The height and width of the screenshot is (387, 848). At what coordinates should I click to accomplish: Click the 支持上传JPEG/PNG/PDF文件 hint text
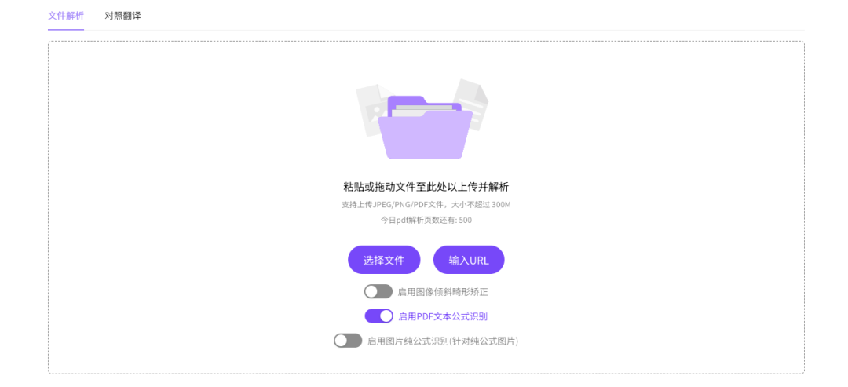393,204
